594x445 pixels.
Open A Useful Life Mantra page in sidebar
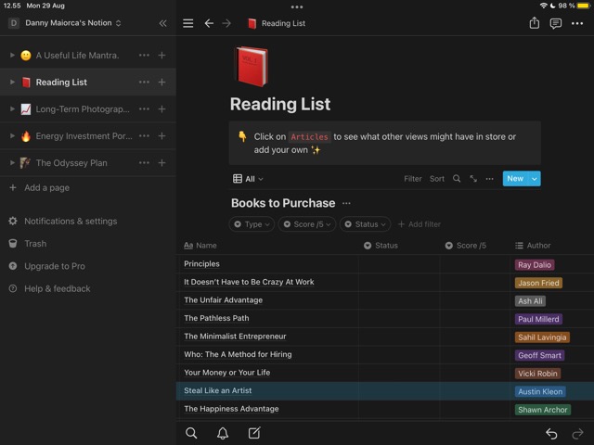(x=77, y=56)
